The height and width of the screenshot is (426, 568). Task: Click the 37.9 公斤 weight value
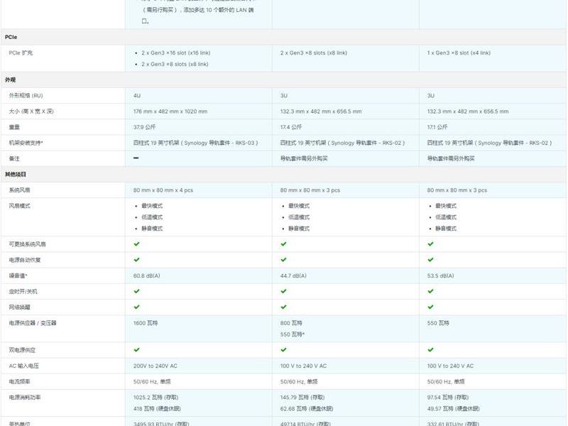(144, 127)
